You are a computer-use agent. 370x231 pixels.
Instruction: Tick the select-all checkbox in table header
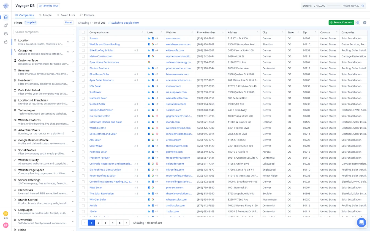click(x=83, y=32)
